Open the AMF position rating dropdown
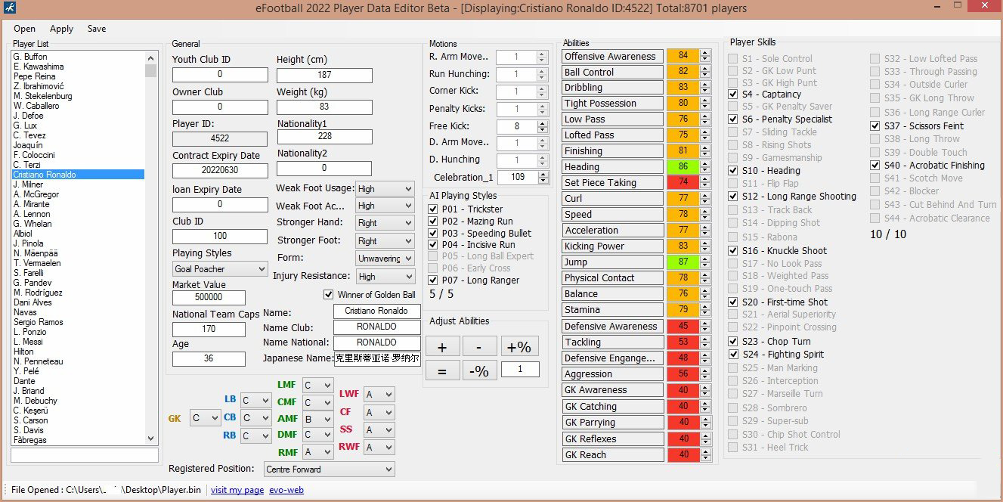The width and height of the screenshot is (1003, 502). tap(317, 418)
